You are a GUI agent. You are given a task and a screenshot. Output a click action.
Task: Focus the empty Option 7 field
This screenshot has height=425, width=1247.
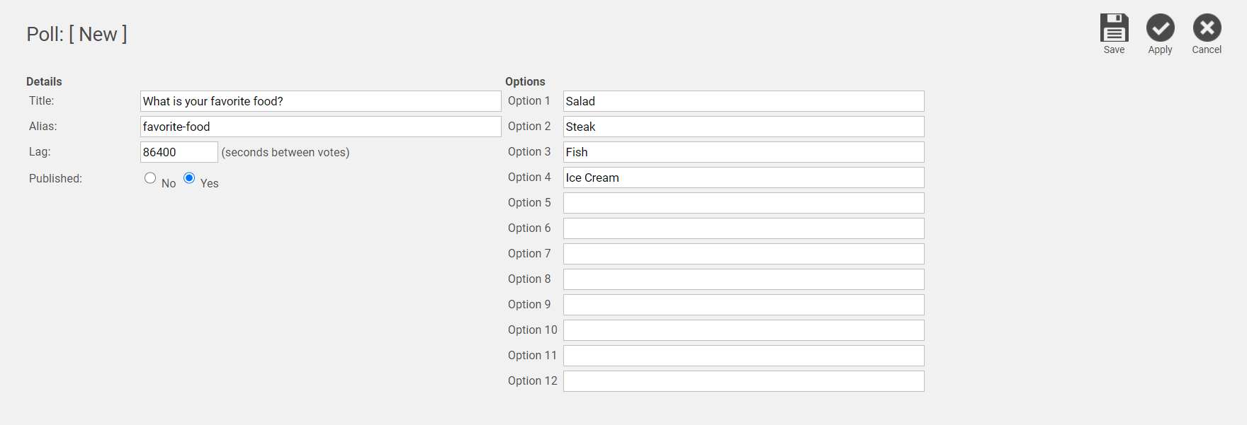coord(743,254)
